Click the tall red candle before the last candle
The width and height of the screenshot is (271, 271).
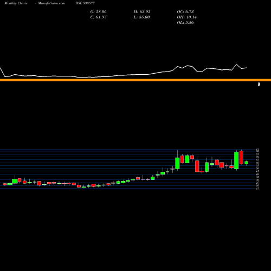click(241, 157)
